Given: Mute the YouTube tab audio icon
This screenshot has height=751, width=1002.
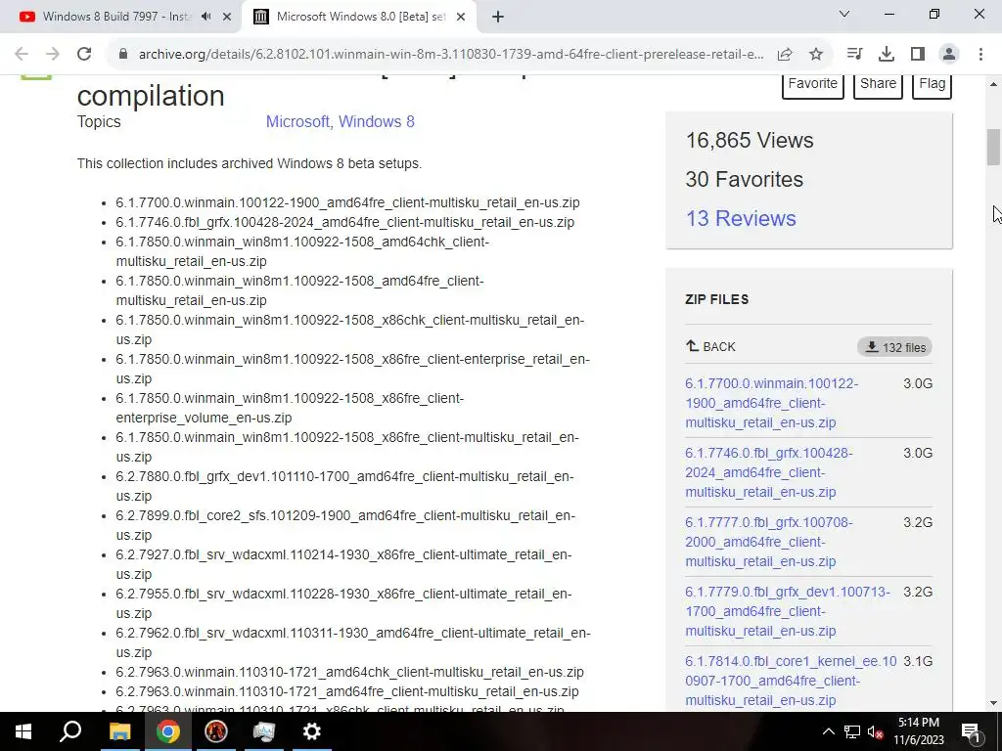Looking at the screenshot, I should tap(205, 17).
